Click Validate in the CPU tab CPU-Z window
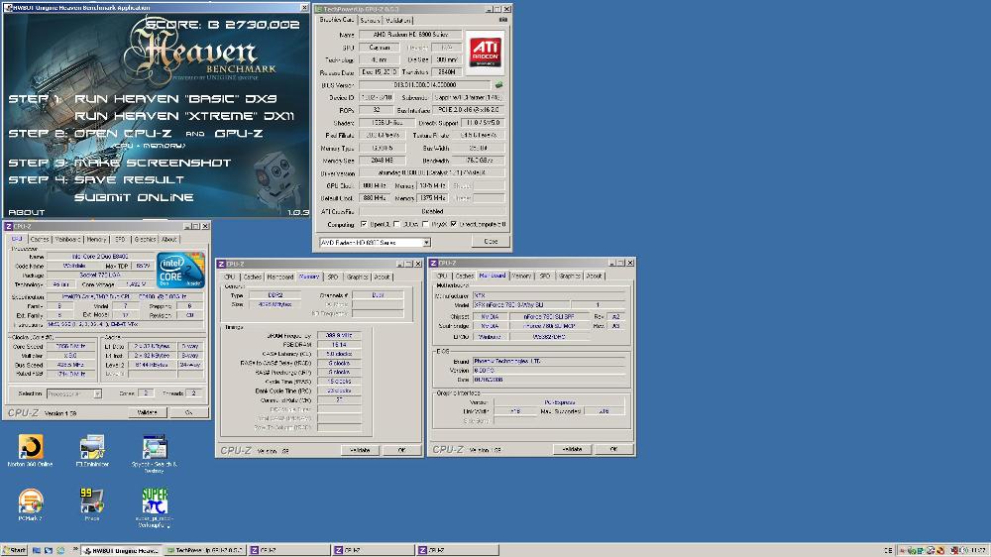Screen dimensions: 991x557 coord(148,412)
